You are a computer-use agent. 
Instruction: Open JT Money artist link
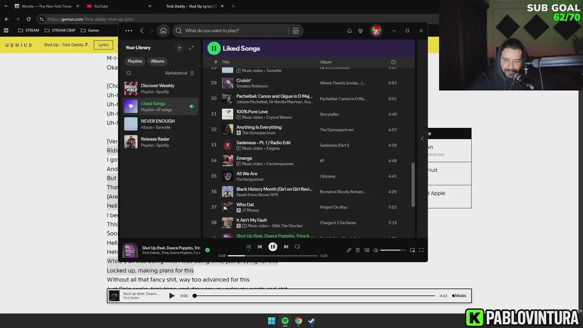pyautogui.click(x=250, y=210)
